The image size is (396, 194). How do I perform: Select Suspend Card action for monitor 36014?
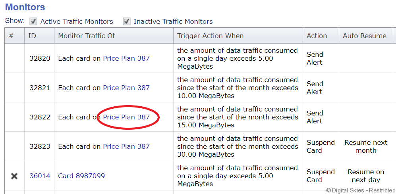coord(321,176)
